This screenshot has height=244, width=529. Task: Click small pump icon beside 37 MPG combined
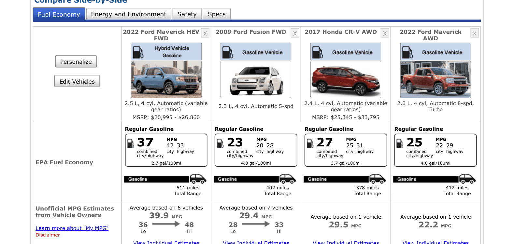131,143
